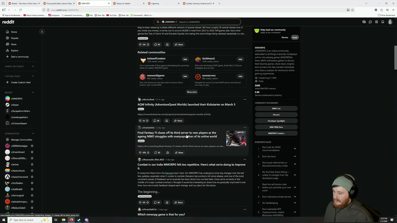
Task: Collapse Games on Reddit section
Action: 33,66
